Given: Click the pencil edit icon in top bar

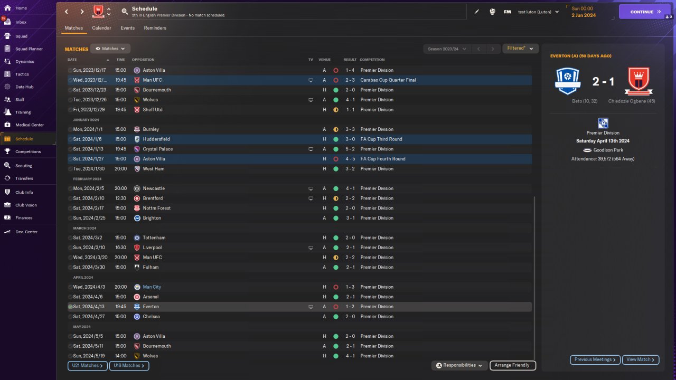Looking at the screenshot, I should pyautogui.click(x=477, y=12).
